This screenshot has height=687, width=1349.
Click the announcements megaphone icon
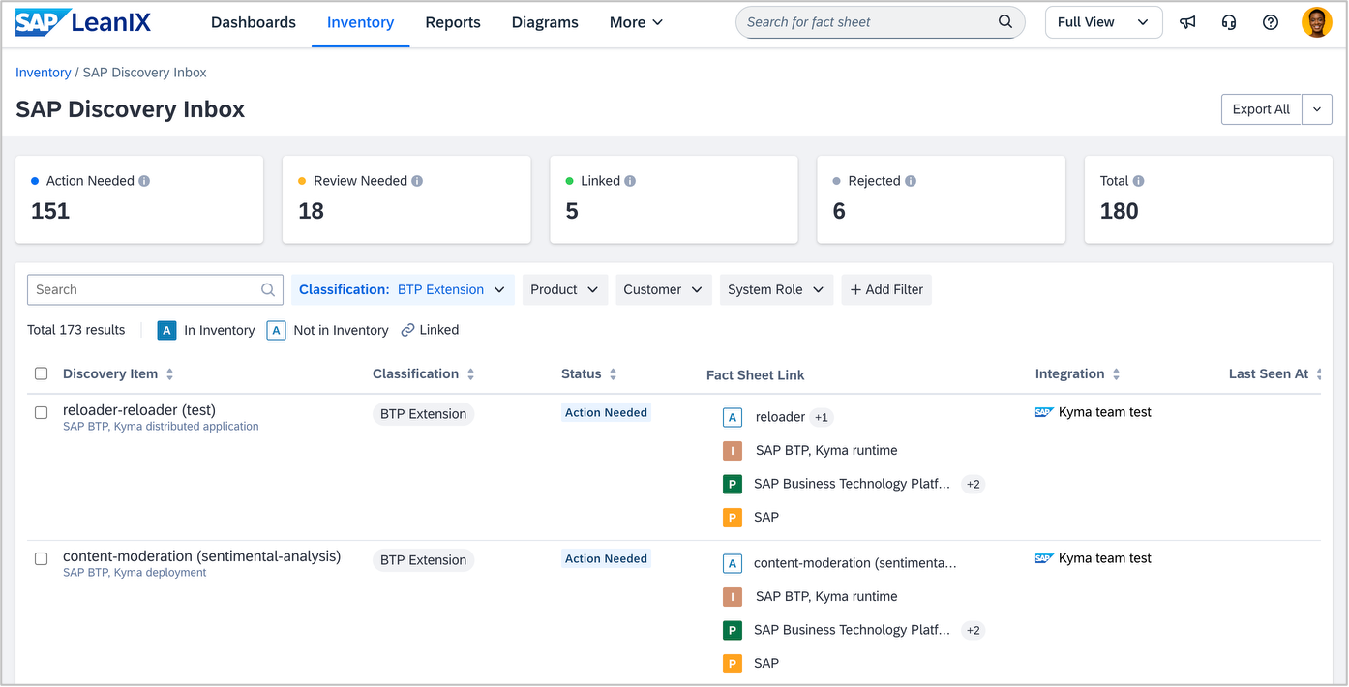(1187, 22)
